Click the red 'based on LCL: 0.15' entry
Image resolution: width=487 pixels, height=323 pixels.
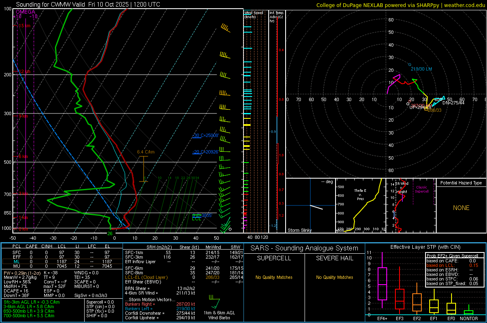pyautogui.click(x=452, y=266)
